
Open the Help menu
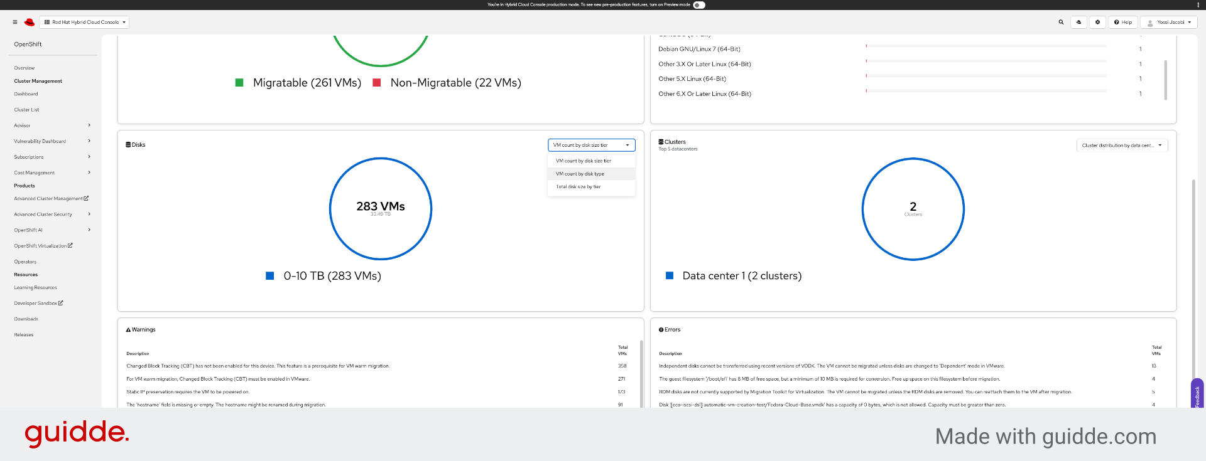[1123, 22]
